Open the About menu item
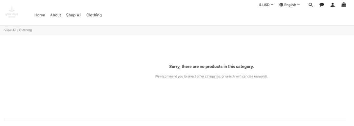The height and width of the screenshot is (126, 354). coord(55,15)
